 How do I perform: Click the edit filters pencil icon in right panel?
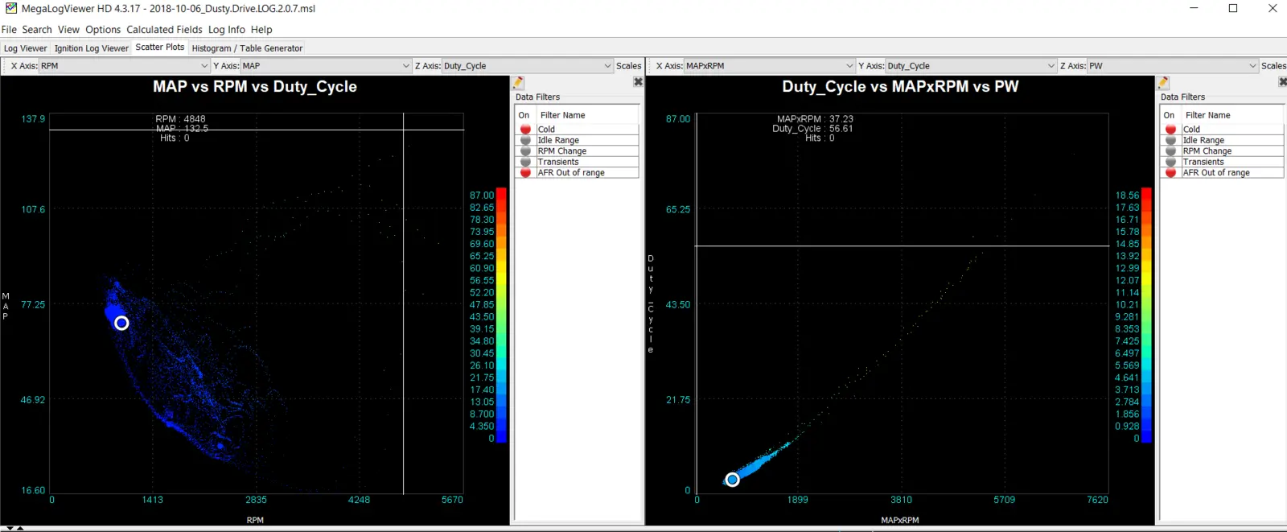(x=1163, y=82)
